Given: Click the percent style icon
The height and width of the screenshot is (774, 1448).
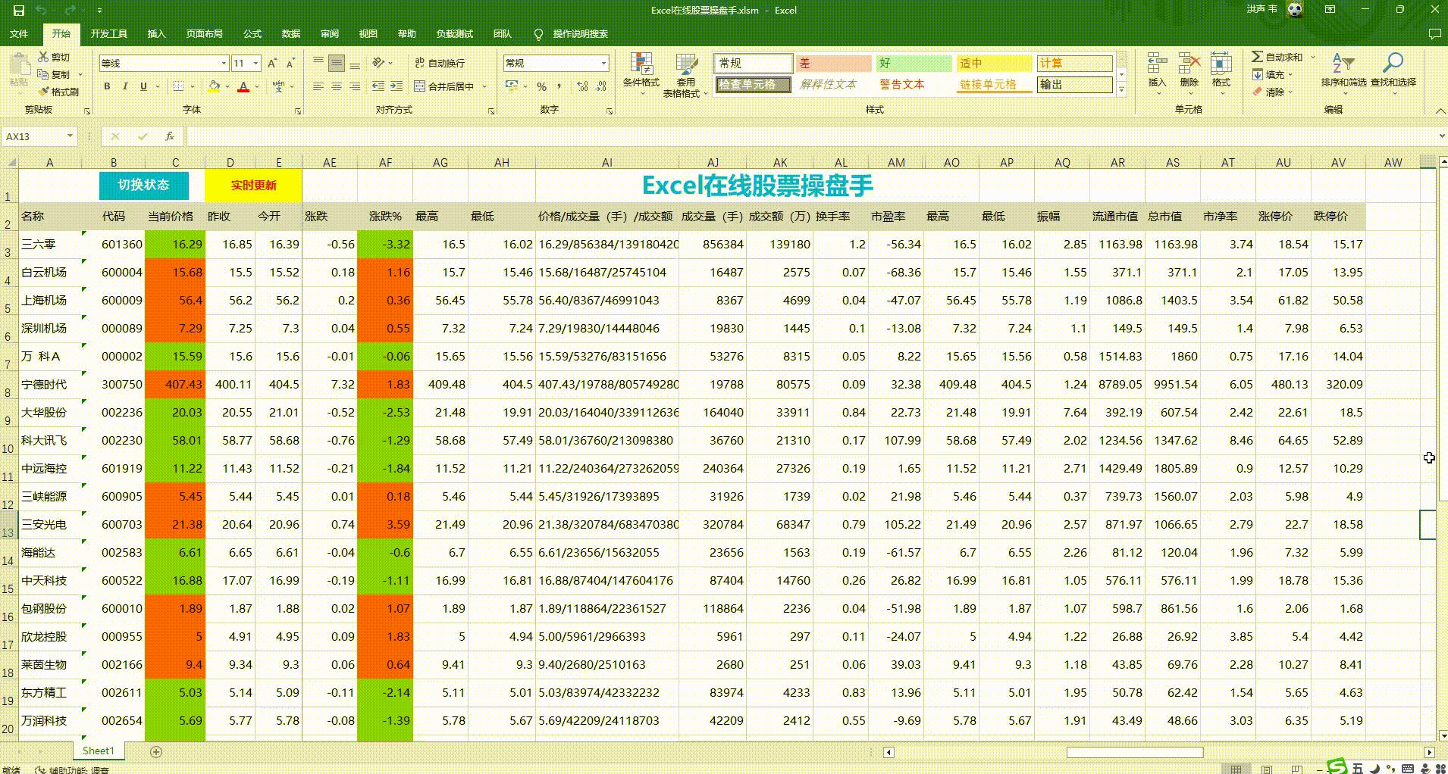Looking at the screenshot, I should 542,86.
